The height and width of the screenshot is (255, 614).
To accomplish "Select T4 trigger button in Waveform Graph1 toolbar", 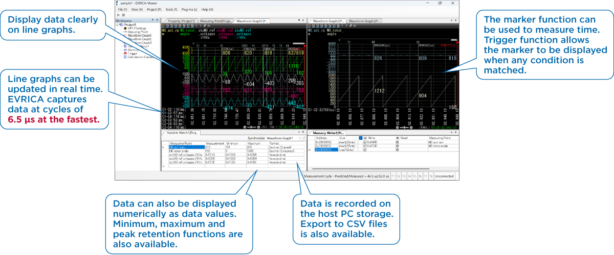I will tap(176, 25).
